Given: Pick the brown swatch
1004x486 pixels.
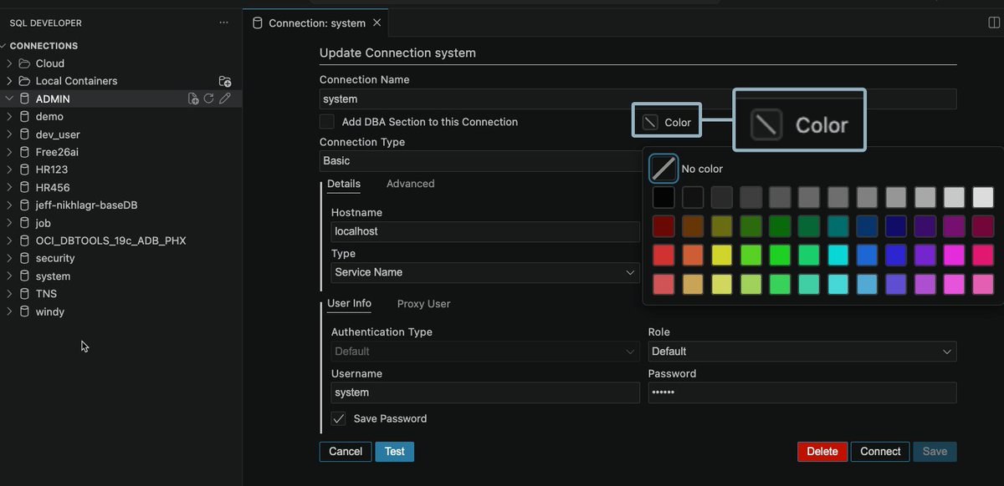Looking at the screenshot, I should pos(693,226).
